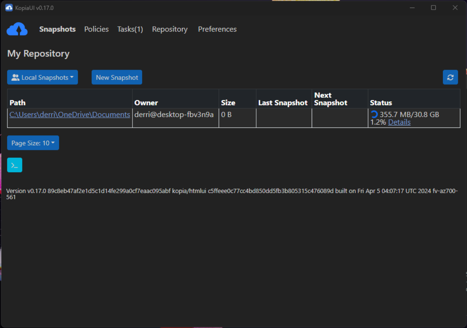The width and height of the screenshot is (467, 328).
Task: Open the Tasks(1) tab
Action: click(130, 29)
